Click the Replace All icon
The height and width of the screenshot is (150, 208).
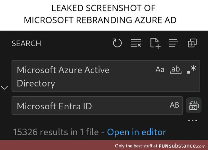click(193, 105)
